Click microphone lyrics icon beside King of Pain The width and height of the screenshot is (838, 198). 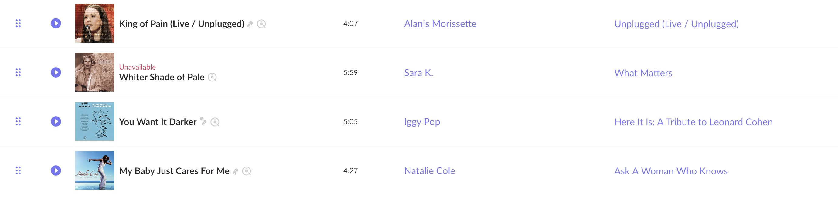[250, 24]
